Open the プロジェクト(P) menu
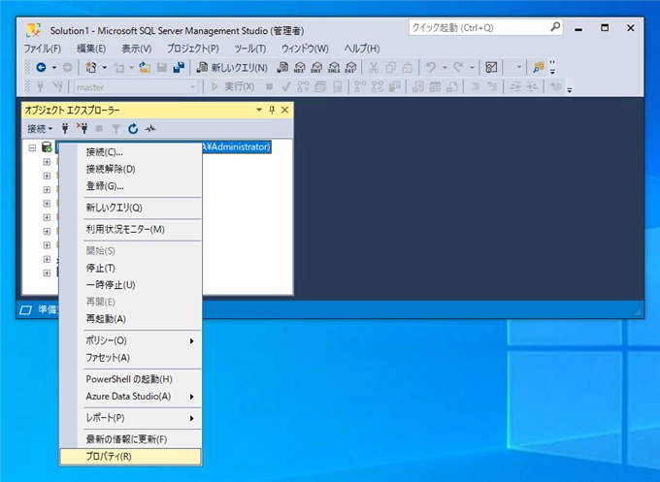This screenshot has height=482, width=660. tap(193, 48)
